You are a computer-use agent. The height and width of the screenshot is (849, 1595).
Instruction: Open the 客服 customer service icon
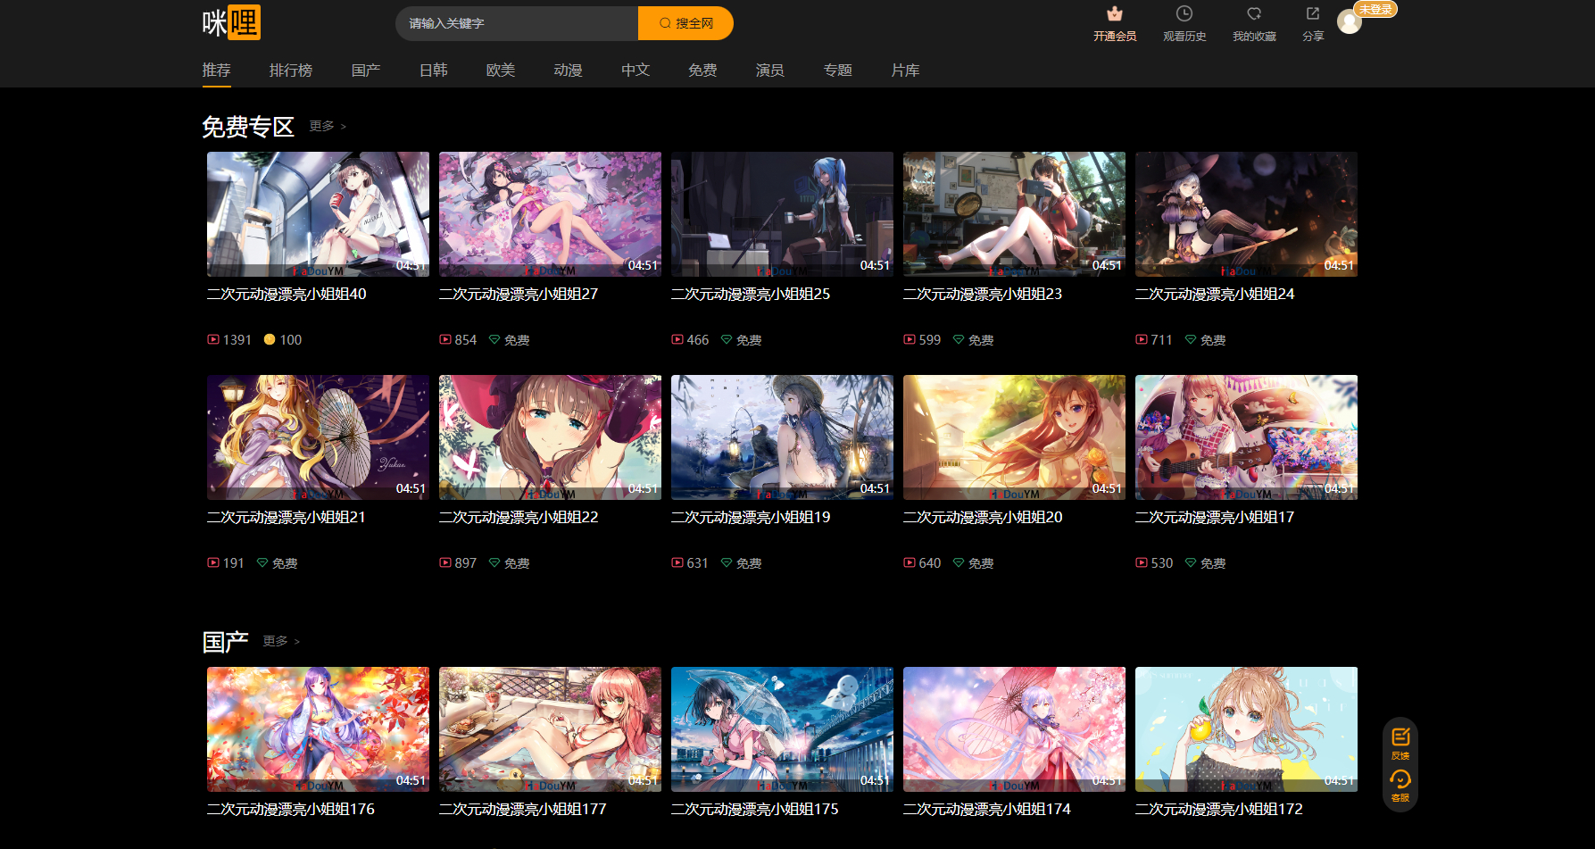point(1400,780)
